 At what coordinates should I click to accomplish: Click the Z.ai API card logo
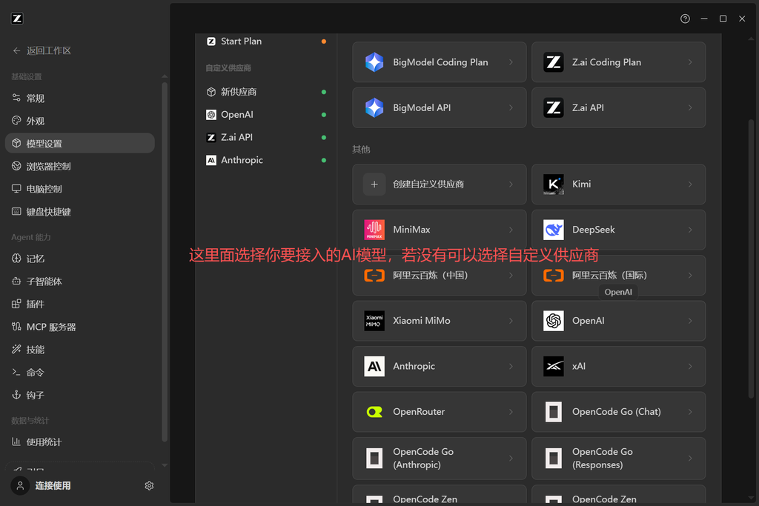tap(553, 108)
